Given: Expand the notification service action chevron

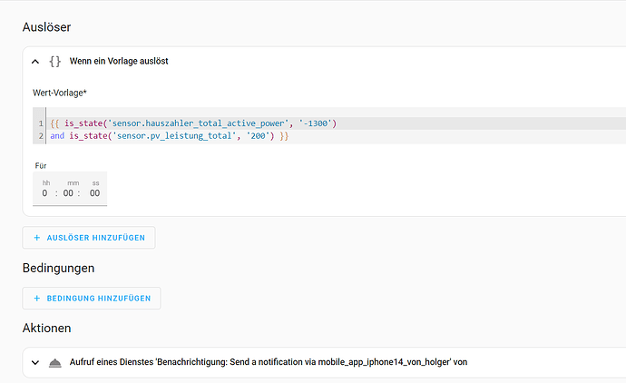Looking at the screenshot, I should 35,363.
